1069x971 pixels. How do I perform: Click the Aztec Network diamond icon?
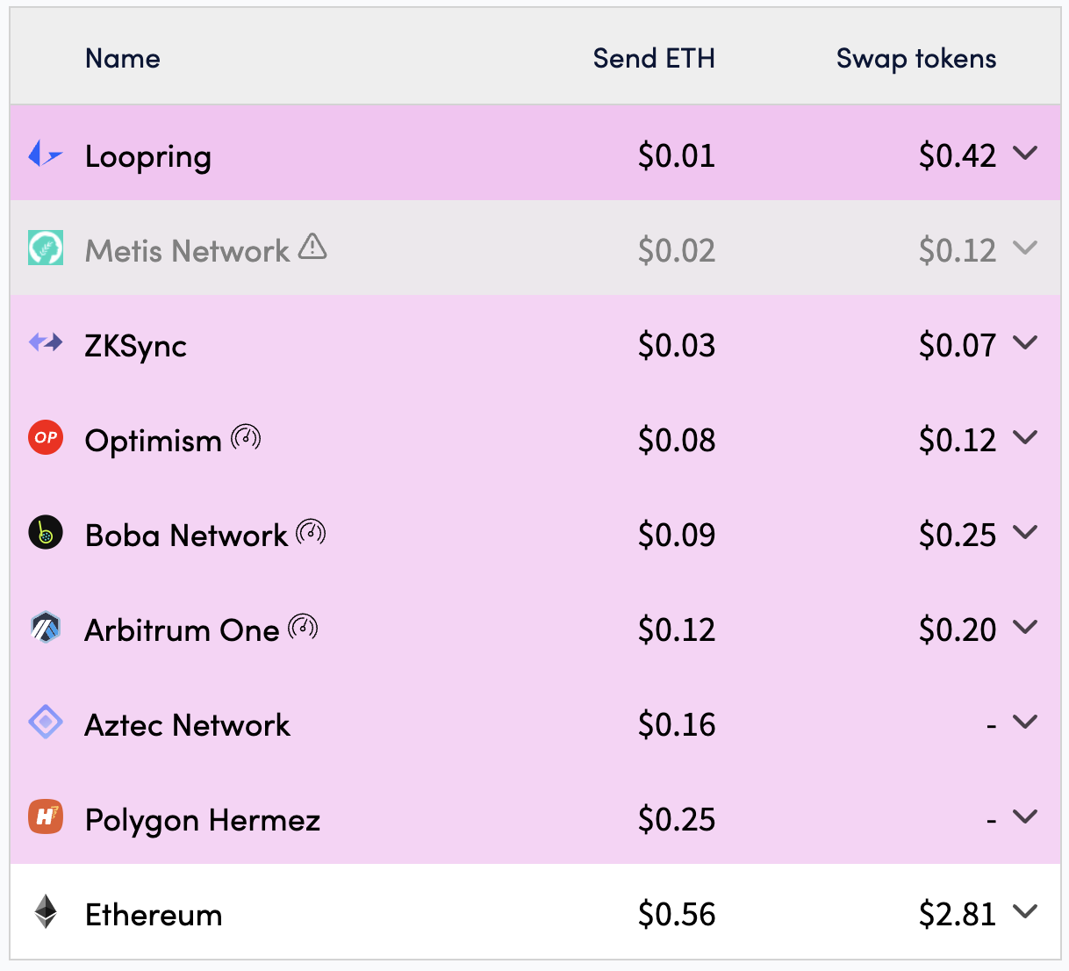[45, 722]
